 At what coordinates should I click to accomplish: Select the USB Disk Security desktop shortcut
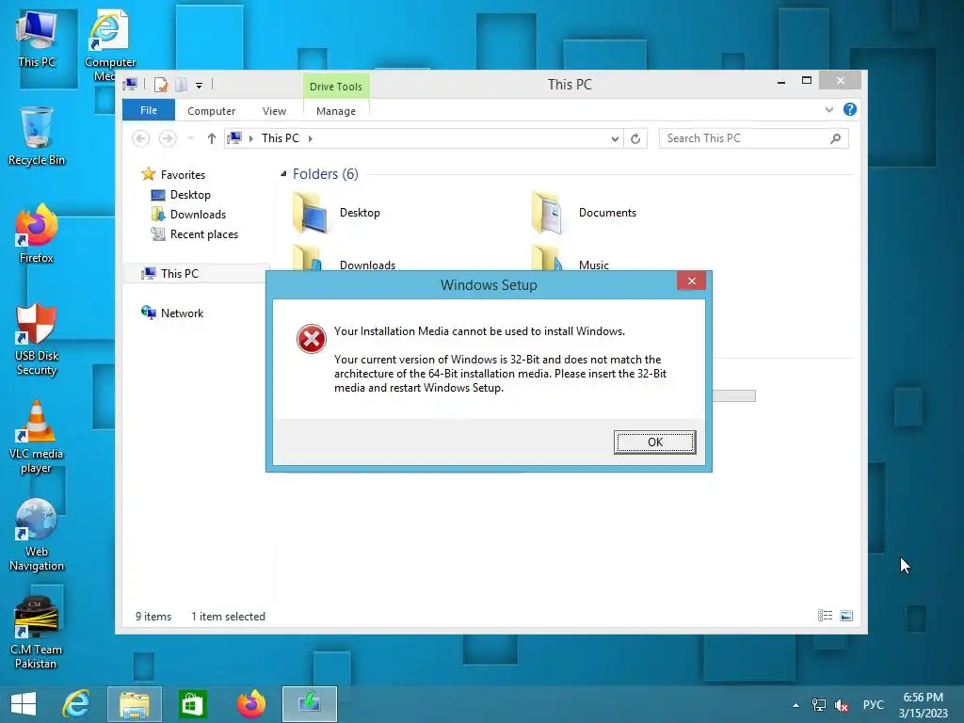click(37, 339)
